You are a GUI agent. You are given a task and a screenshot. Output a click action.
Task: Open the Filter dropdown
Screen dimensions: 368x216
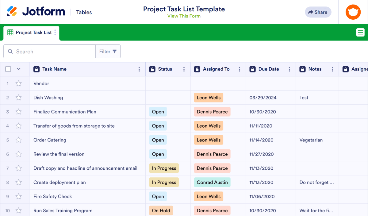pyautogui.click(x=108, y=51)
